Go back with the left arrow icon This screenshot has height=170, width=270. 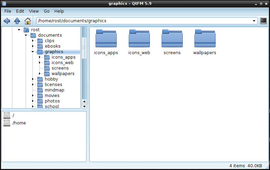click(x=7, y=21)
